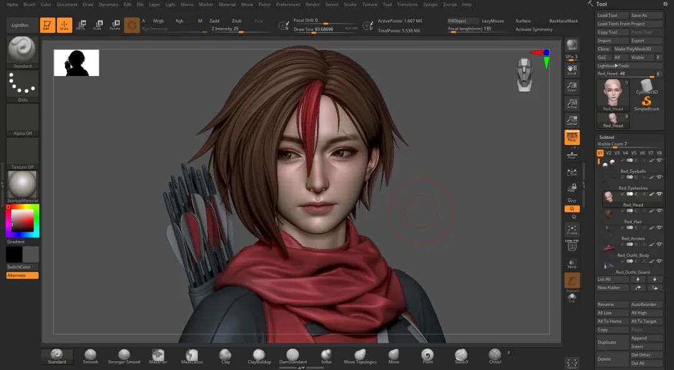Viewport: 674px width, 370px height.
Task: Select the Chisel brush
Action: pos(495,356)
